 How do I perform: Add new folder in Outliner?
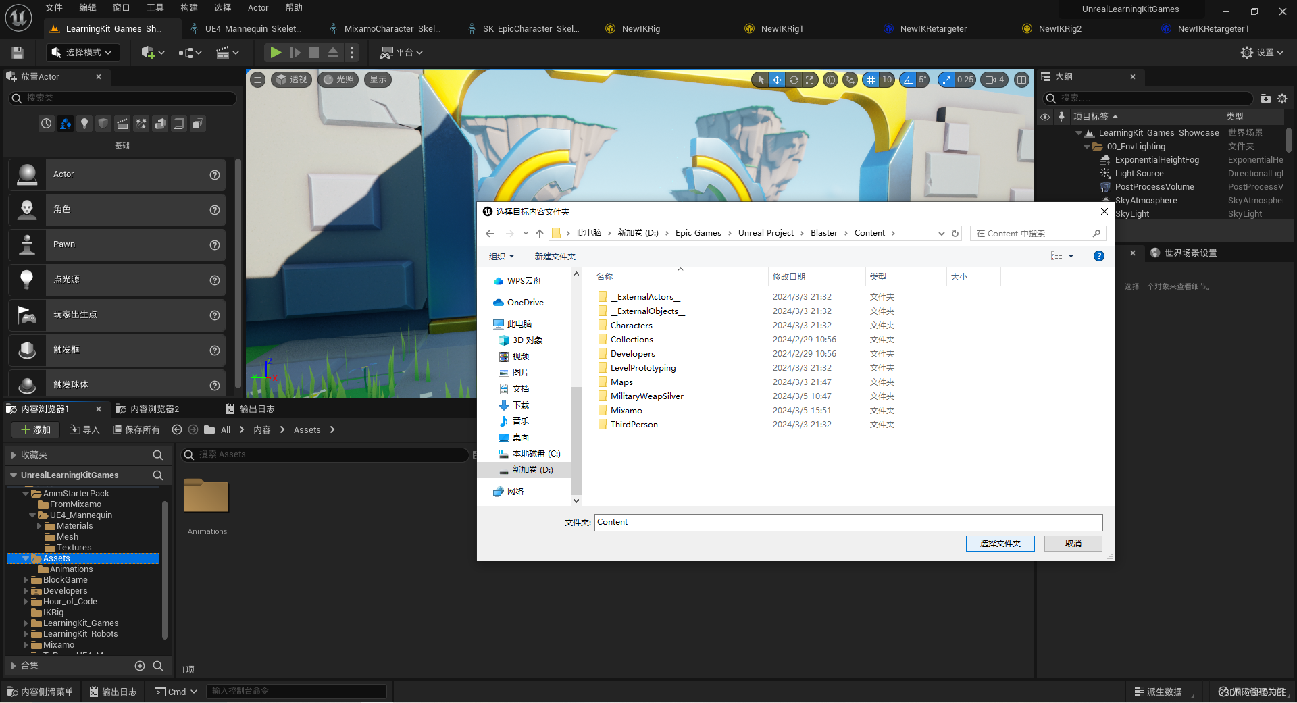[x=1266, y=99]
